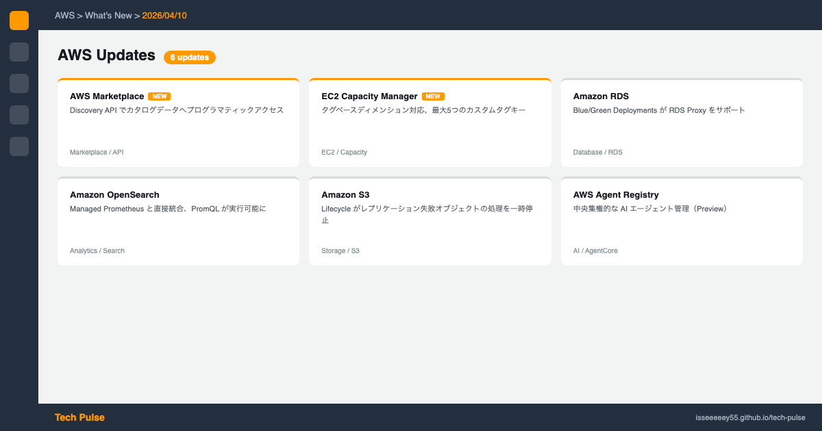Click NEW badge on AWS Marketplace card
This screenshot has width=822, height=431.
[x=160, y=96]
